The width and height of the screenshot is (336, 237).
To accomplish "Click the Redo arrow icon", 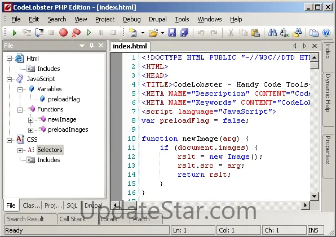I will 214,33.
